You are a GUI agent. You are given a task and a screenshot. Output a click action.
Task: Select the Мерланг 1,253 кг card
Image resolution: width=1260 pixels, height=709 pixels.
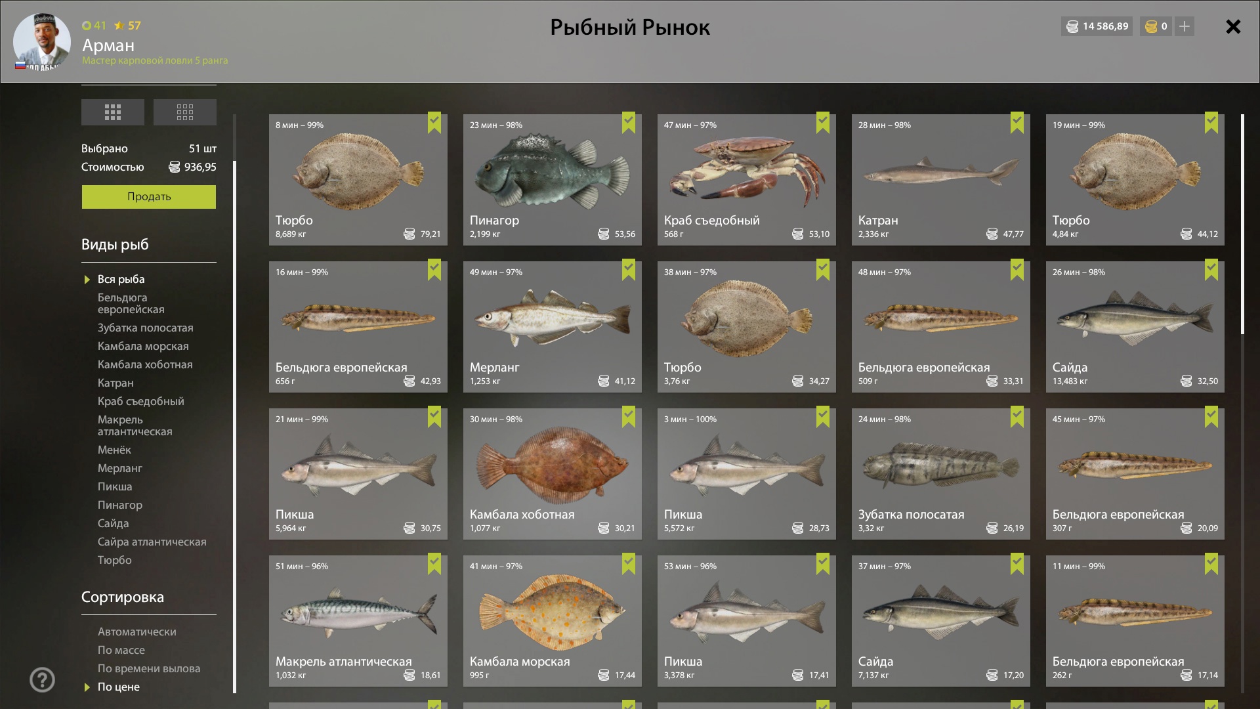[x=553, y=327]
